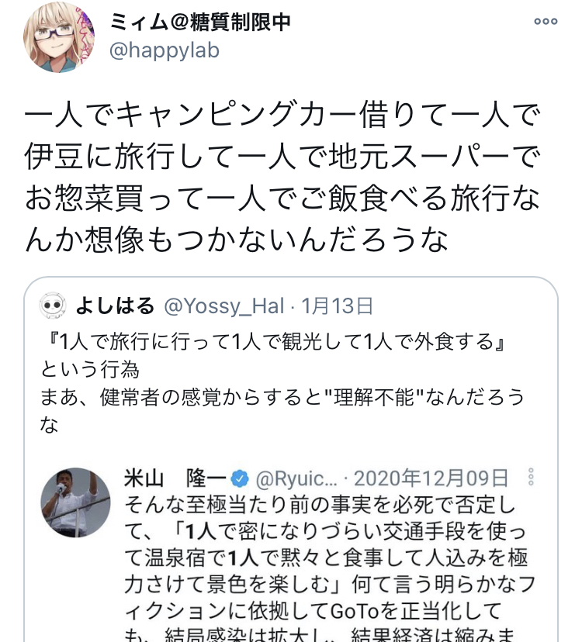Open quoted tweet text starting 『1人で旅行に行って
This screenshot has height=642, width=582.
click(282, 383)
